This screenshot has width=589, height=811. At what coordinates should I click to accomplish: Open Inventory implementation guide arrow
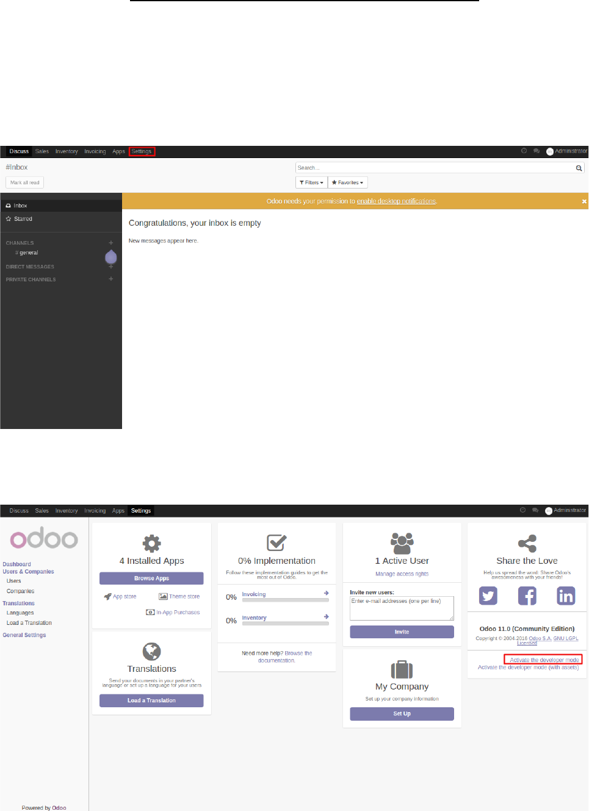(x=327, y=617)
